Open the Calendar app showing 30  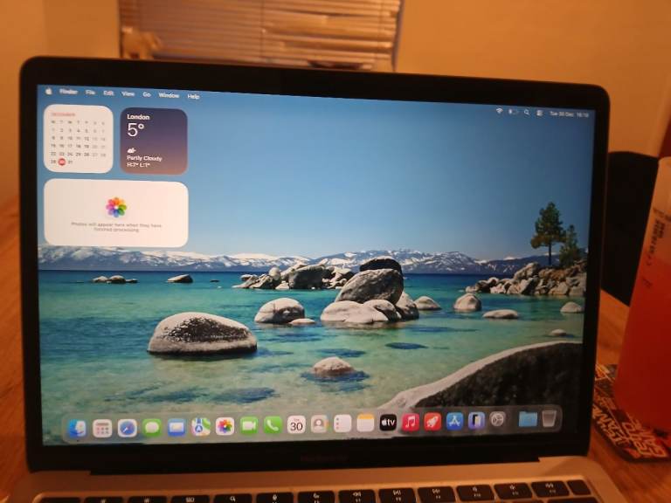(296, 424)
